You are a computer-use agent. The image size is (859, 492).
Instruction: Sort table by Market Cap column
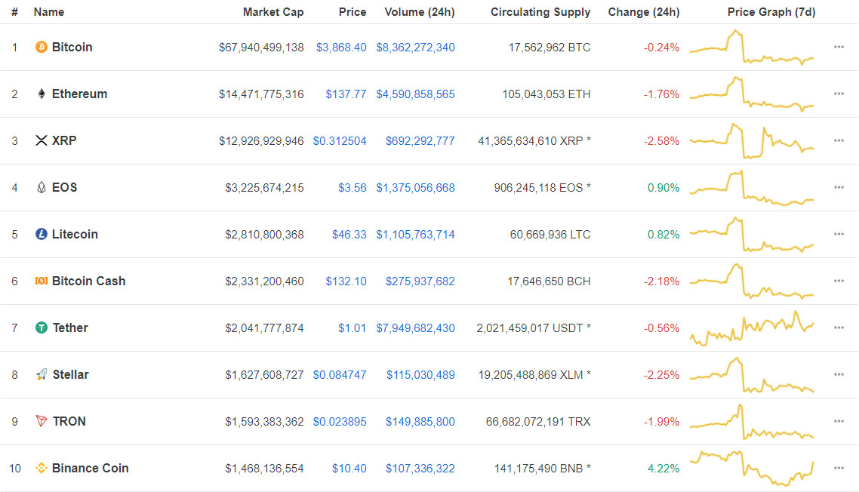click(x=272, y=12)
